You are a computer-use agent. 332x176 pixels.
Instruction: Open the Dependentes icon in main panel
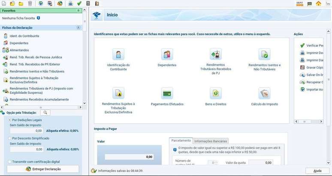[x=167, y=55]
